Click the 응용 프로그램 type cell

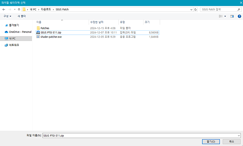[x=128, y=37]
